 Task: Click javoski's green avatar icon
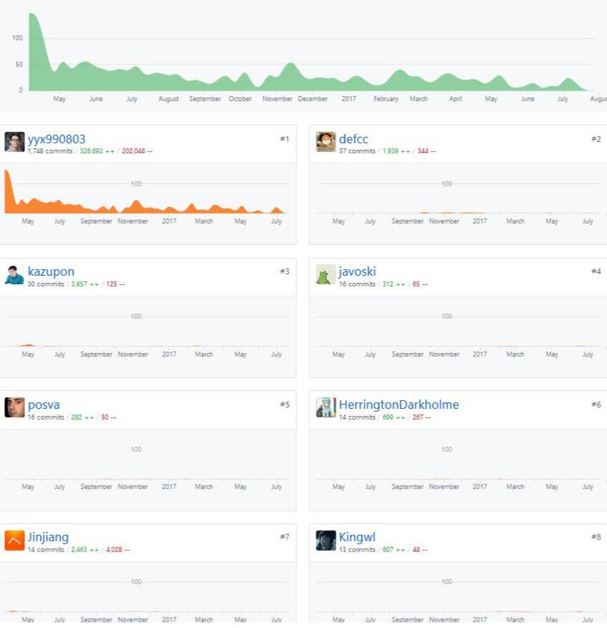(326, 275)
